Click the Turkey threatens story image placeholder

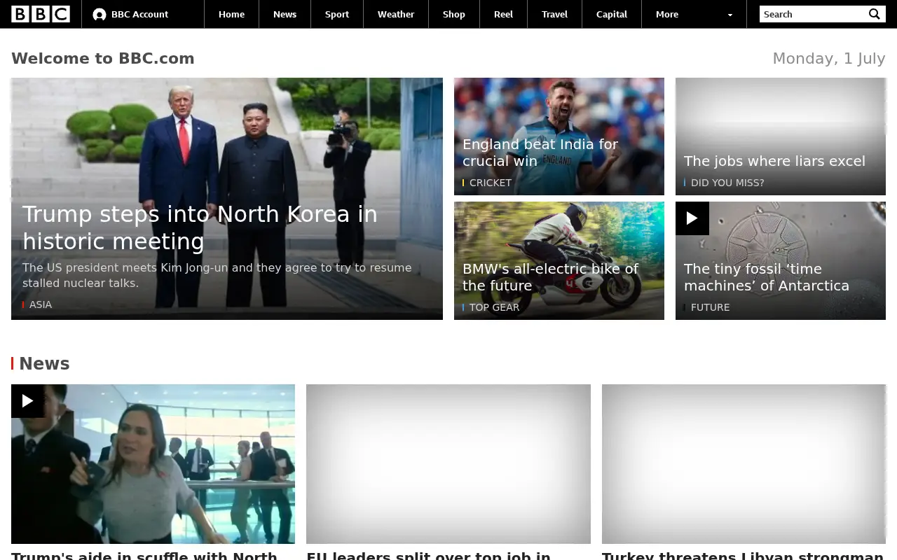tap(744, 464)
